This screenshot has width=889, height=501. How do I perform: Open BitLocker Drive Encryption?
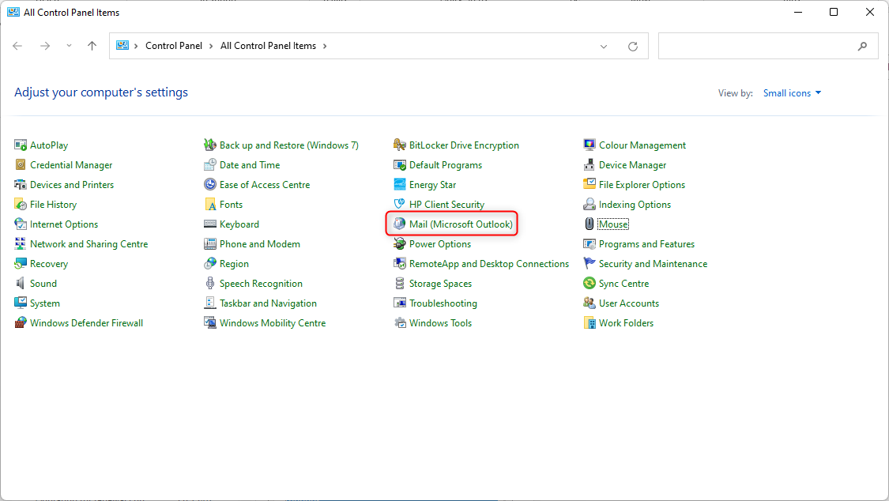tap(463, 145)
